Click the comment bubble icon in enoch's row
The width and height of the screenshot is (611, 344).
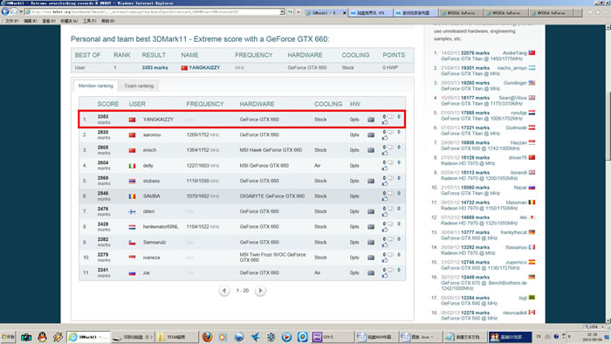tap(390, 148)
